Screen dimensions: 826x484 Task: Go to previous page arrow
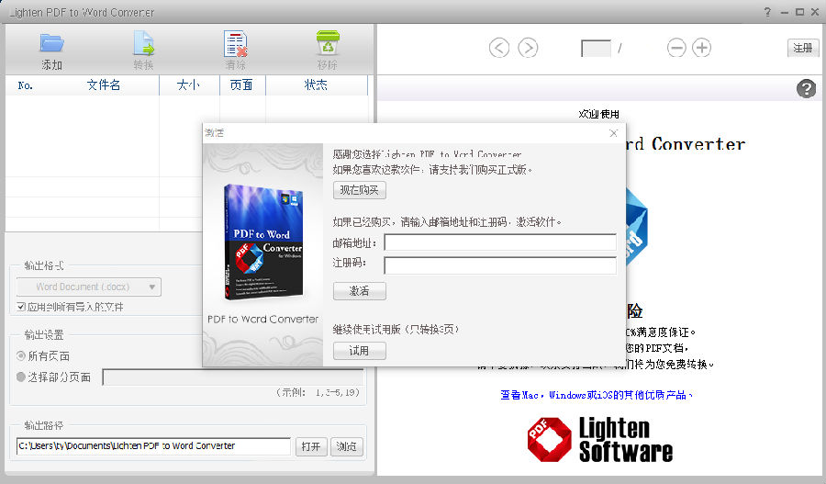[499, 48]
